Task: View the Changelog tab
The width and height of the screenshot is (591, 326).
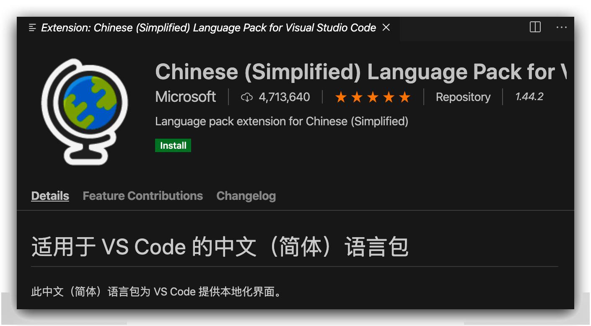Action: point(246,196)
